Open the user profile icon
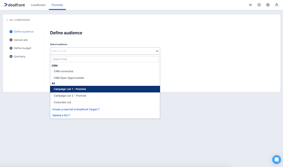This screenshot has height=167, width=283. (277, 5)
